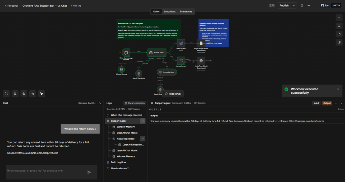Hide the chat panel
The image size is (345, 182).
coord(173,94)
